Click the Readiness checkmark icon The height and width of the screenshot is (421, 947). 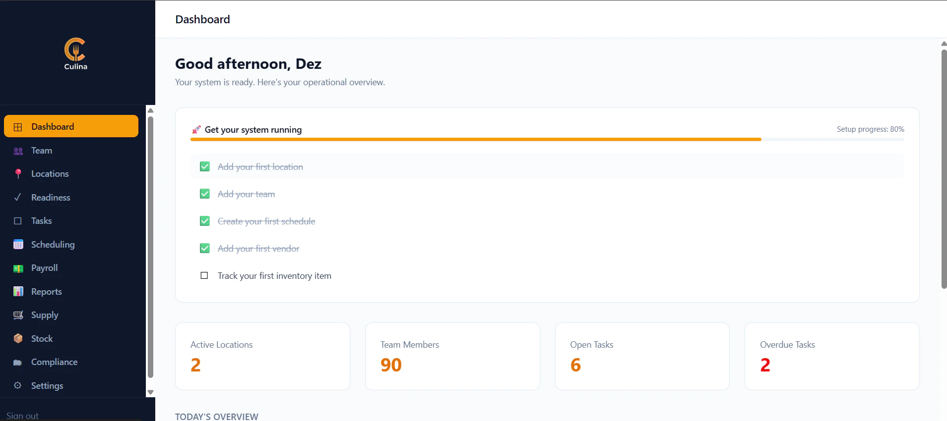pos(18,197)
